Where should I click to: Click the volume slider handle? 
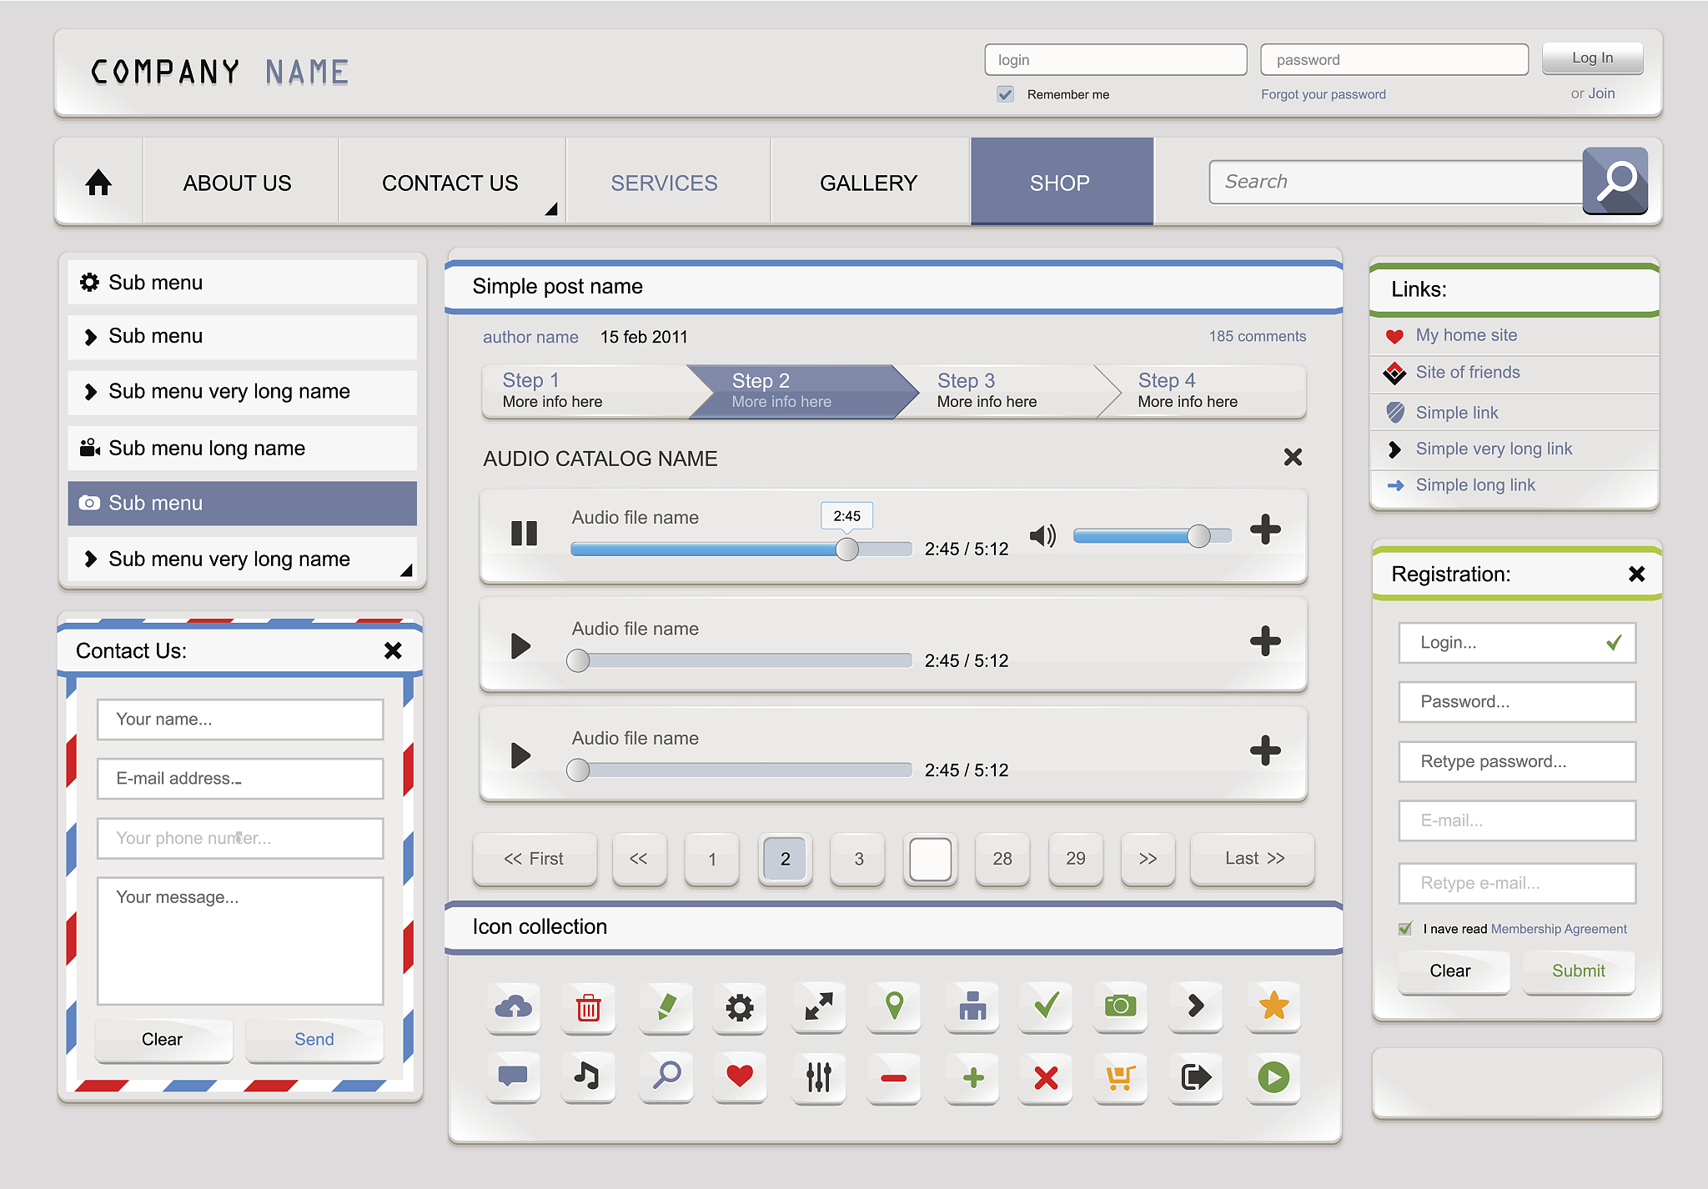pyautogui.click(x=1198, y=536)
